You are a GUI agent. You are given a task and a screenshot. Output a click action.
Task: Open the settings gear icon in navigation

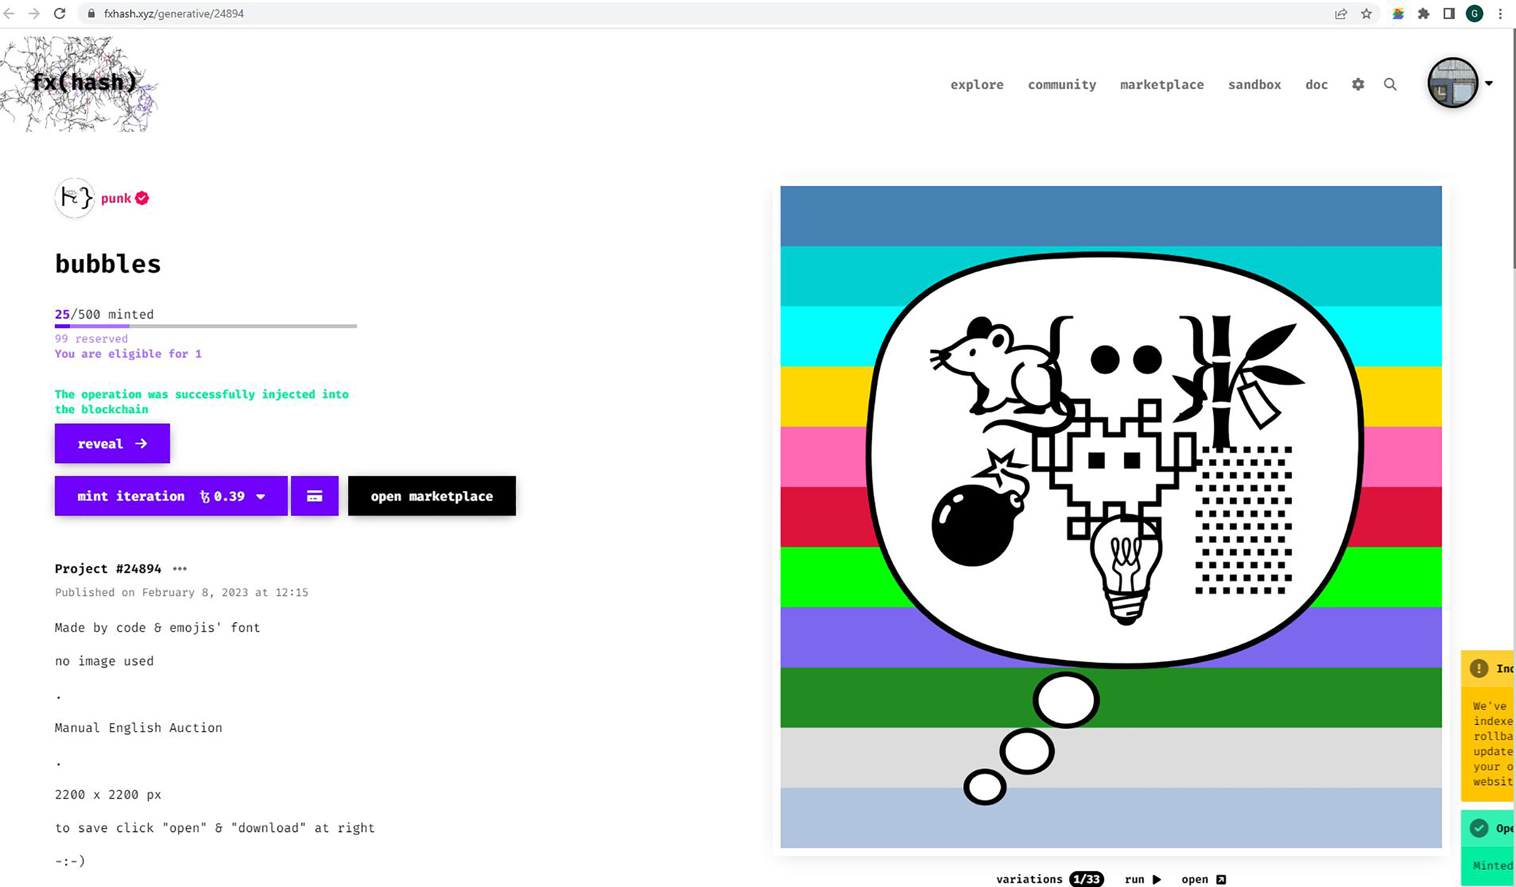[x=1358, y=84]
